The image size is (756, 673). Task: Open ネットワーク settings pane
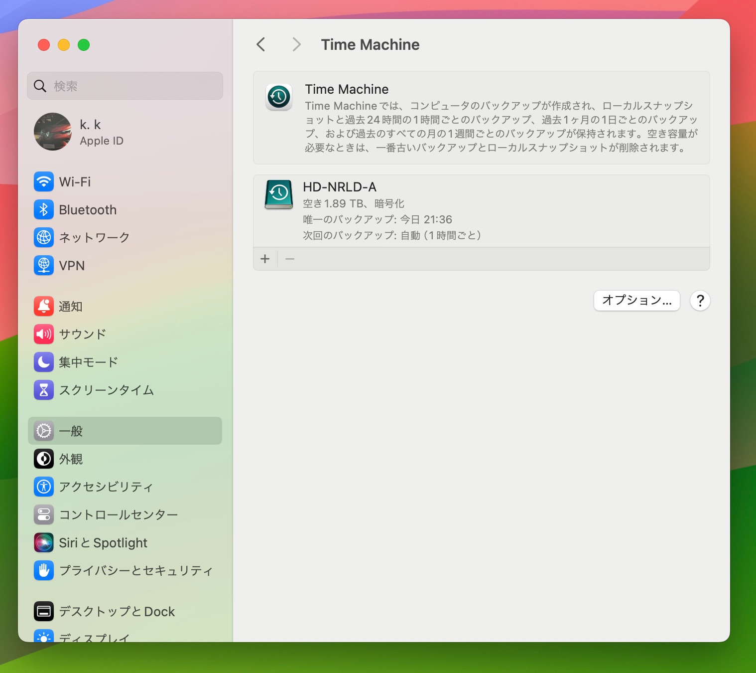pyautogui.click(x=125, y=237)
